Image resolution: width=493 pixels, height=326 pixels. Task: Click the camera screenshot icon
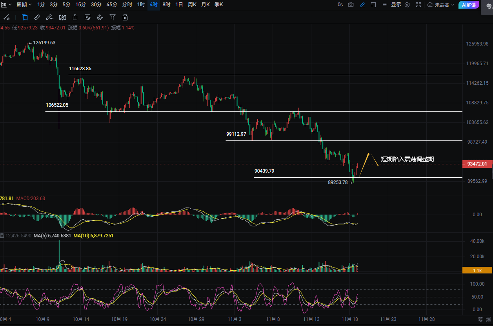tap(351, 5)
